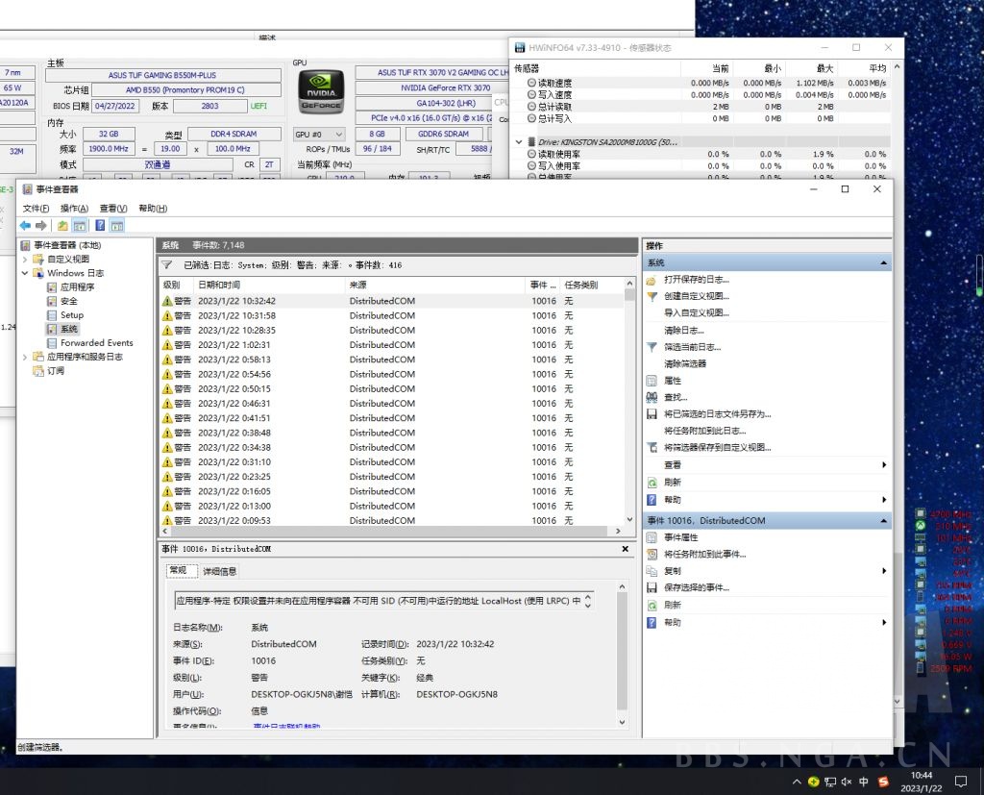Click 清除筛选器 in actions pane
Screen dimensions: 984x795
click(685, 364)
